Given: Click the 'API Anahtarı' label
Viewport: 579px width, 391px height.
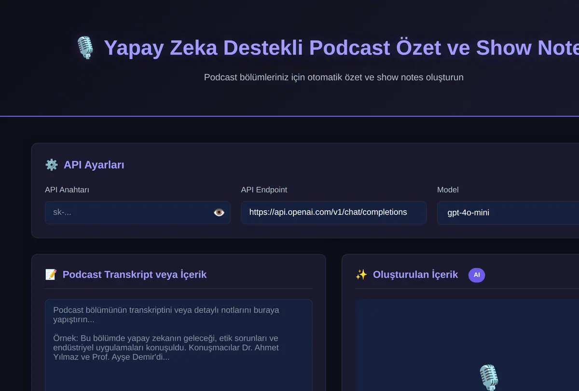Looking at the screenshot, I should [67, 190].
